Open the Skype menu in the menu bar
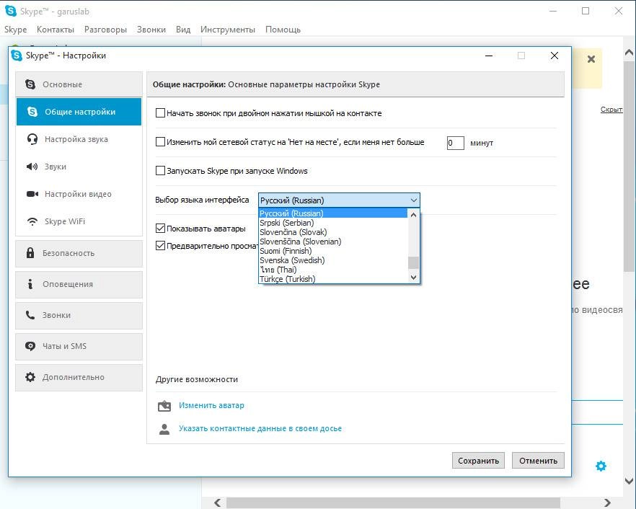This screenshot has height=509, width=636. click(x=15, y=30)
